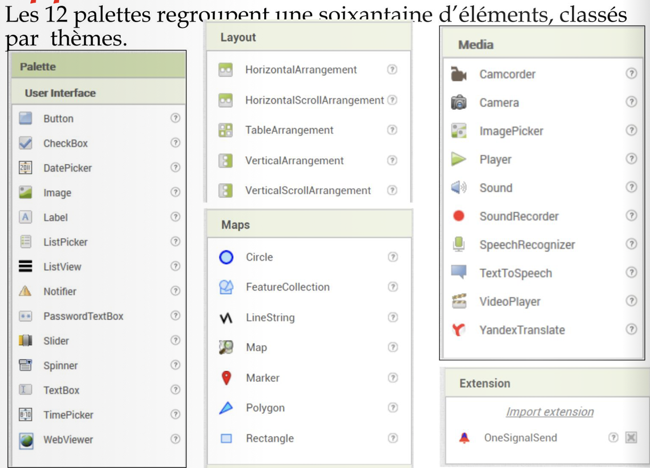Click the Extension palette header

point(484,383)
